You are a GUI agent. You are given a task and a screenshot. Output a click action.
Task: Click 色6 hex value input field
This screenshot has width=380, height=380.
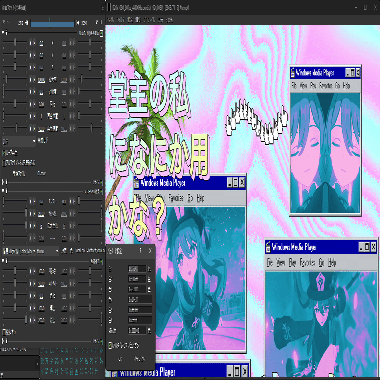pos(140,320)
